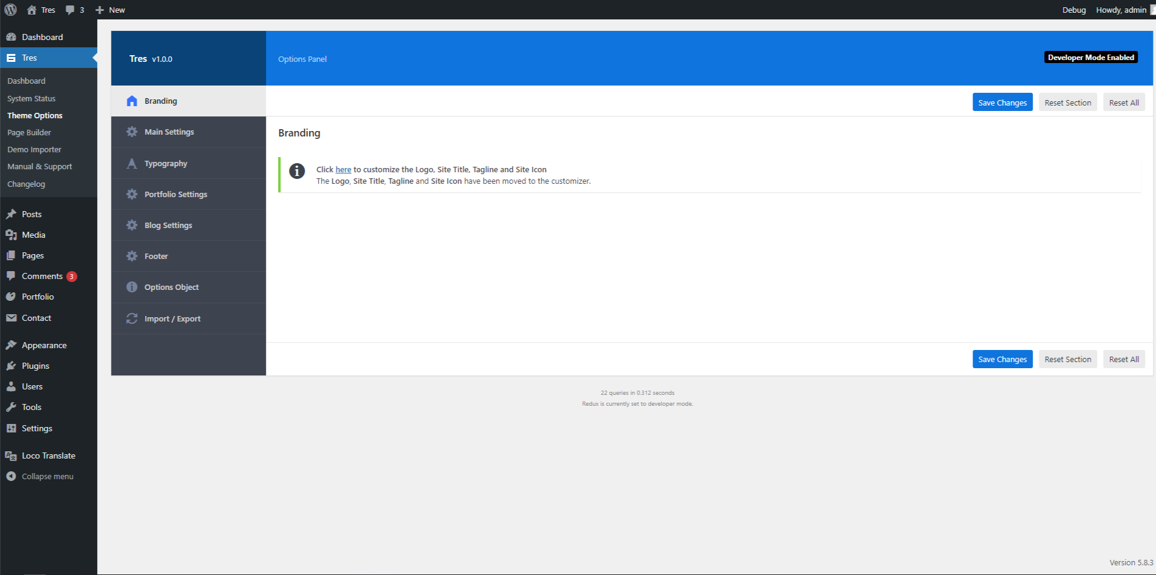Click the Footer gear icon
Screen dimensions: 1156x575
[x=132, y=256]
